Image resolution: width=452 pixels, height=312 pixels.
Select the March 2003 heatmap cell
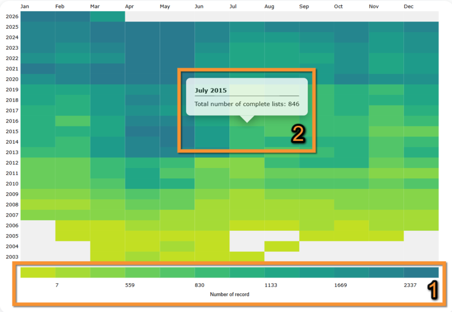click(x=107, y=257)
